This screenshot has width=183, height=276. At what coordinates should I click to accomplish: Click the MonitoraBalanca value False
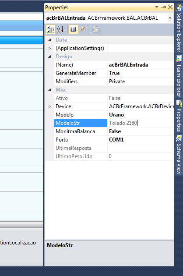coord(141,131)
